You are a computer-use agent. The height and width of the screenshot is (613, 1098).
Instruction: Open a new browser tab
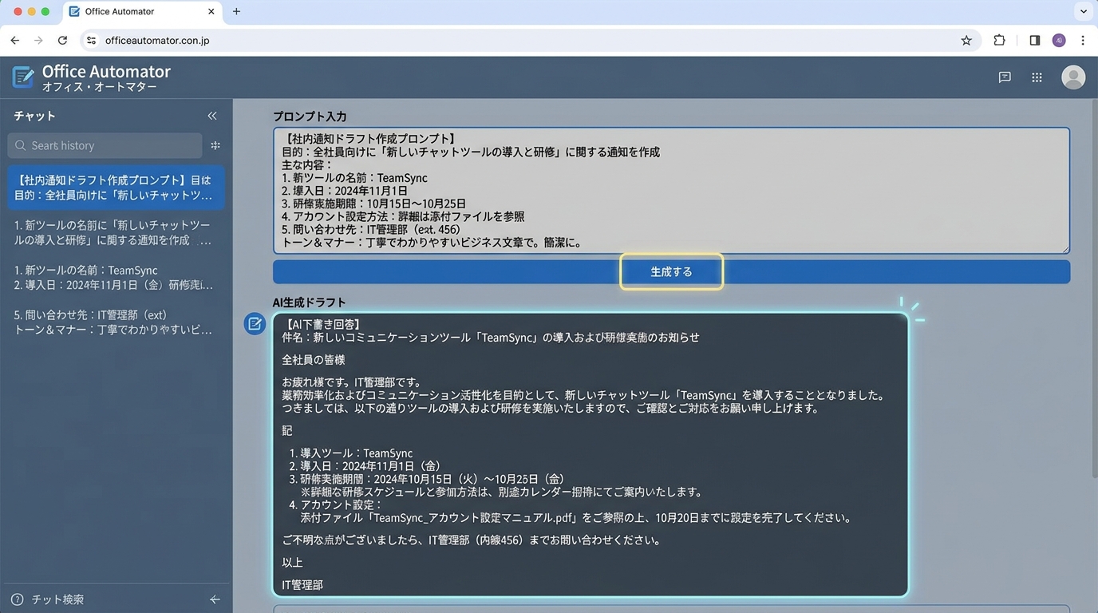coord(236,11)
